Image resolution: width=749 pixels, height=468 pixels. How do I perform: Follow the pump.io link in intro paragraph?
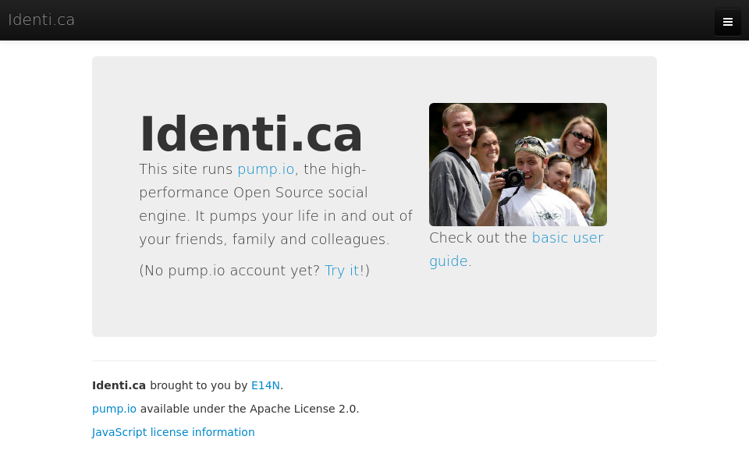pos(265,169)
